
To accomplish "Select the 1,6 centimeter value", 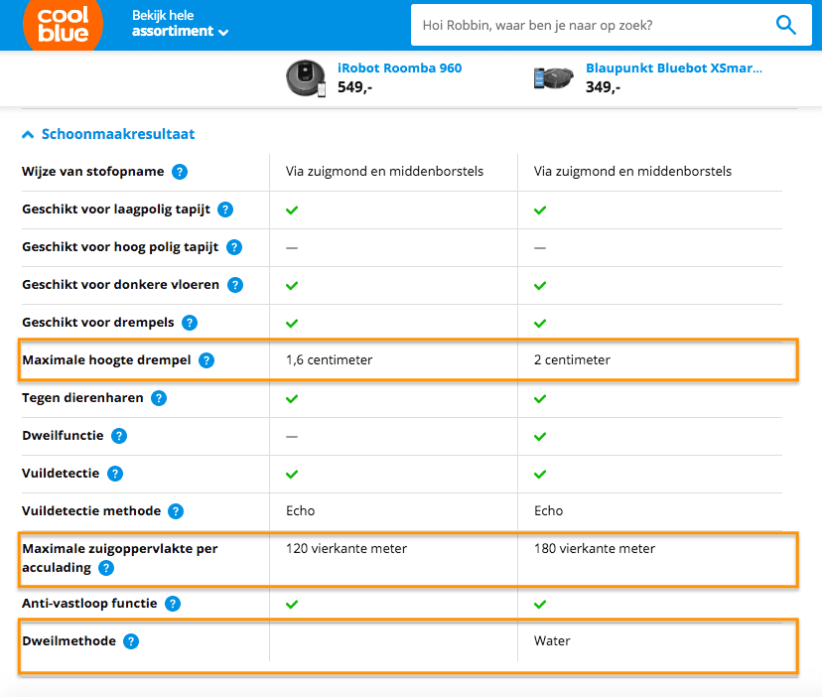I will point(330,359).
